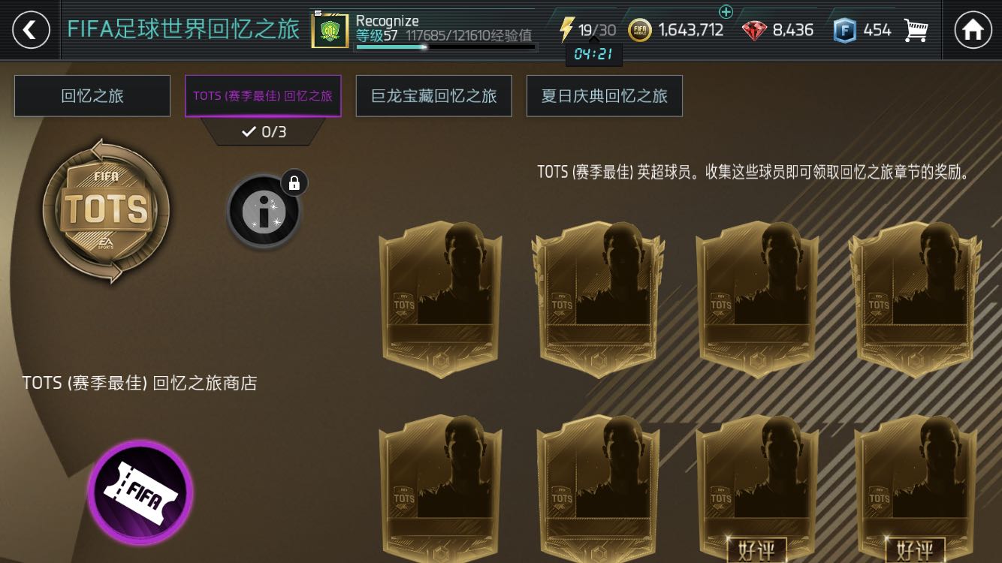Tap the back arrow button
Image resolution: width=1002 pixels, height=563 pixels.
(31, 30)
